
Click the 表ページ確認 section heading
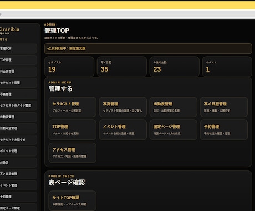[67, 182]
